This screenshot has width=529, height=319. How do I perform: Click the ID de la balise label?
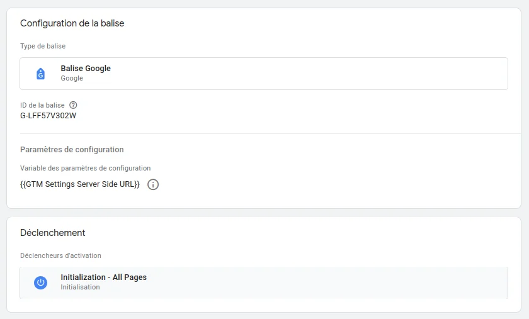(x=42, y=105)
